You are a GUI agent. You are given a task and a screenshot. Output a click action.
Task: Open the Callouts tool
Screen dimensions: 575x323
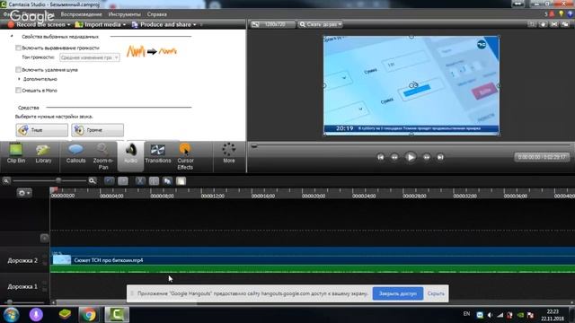click(x=75, y=153)
